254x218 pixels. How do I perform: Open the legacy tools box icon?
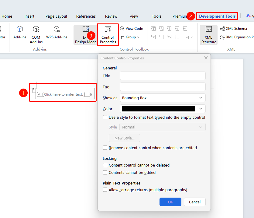click(187, 37)
